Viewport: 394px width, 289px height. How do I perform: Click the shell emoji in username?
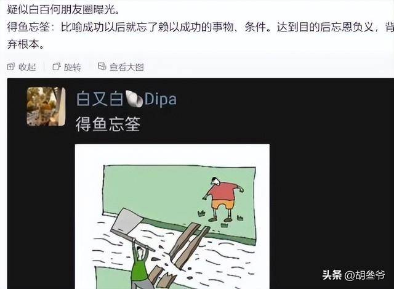134,99
